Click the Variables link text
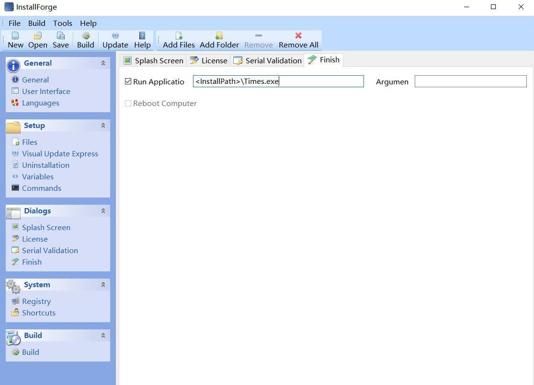534x385 pixels. pyautogui.click(x=38, y=176)
